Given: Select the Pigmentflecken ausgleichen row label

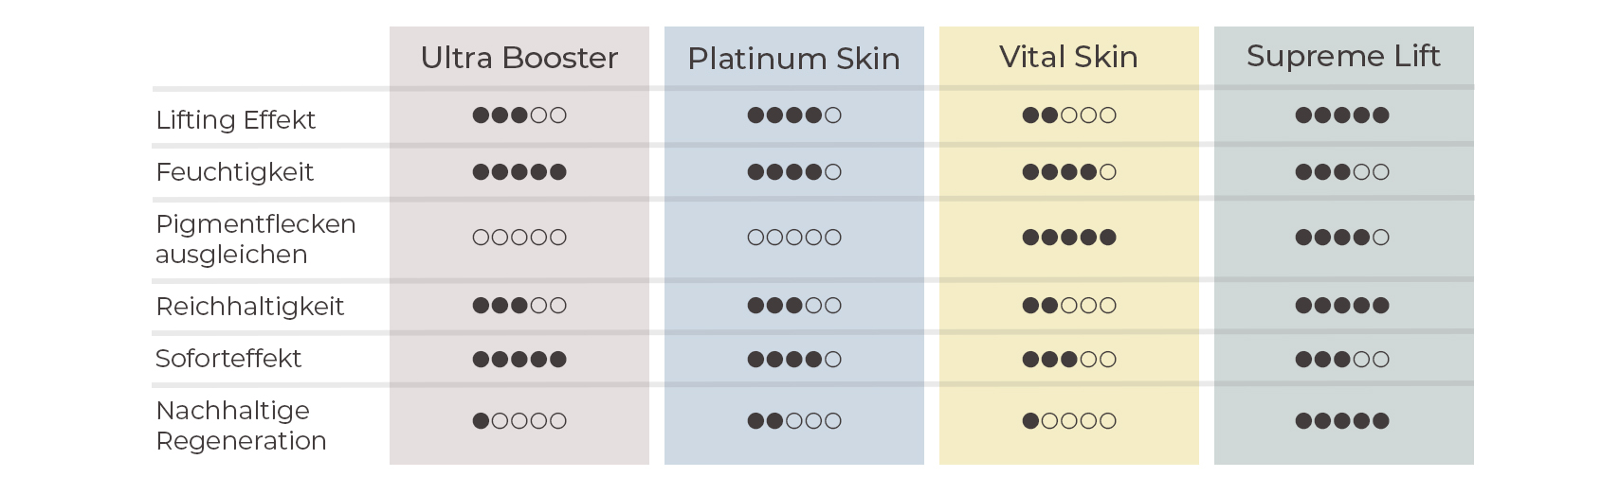Looking at the screenshot, I should 255,239.
